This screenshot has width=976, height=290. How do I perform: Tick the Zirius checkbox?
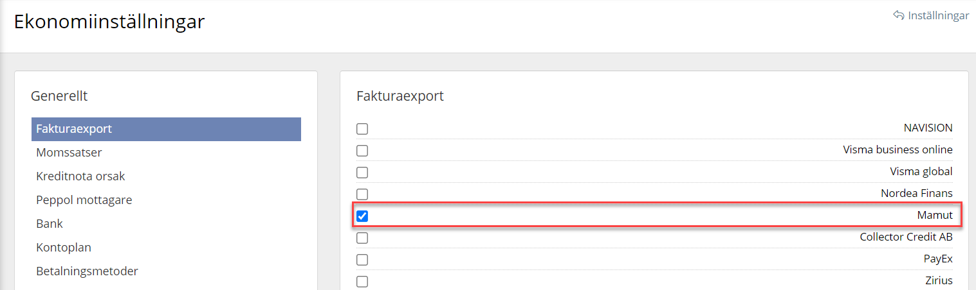tap(362, 282)
